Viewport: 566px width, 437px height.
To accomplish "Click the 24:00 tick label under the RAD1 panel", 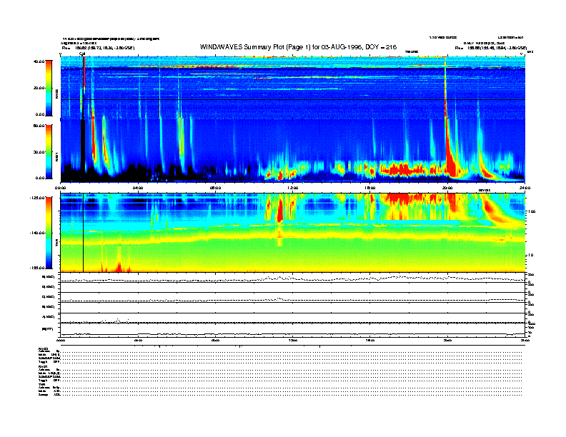I will [525, 188].
